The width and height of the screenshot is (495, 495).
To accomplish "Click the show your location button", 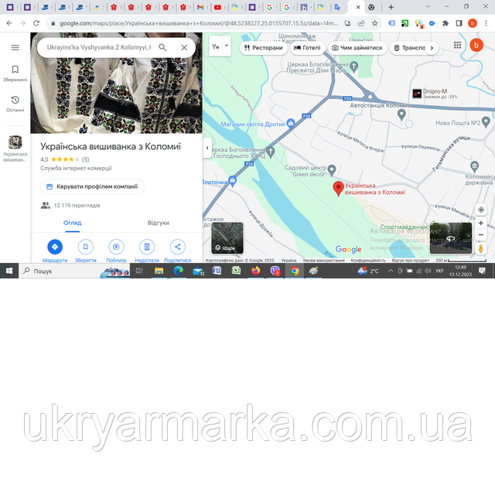I will [x=481, y=210].
